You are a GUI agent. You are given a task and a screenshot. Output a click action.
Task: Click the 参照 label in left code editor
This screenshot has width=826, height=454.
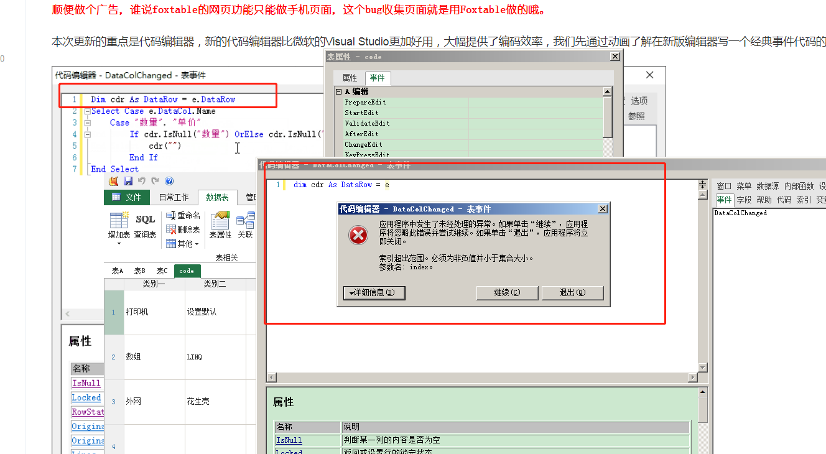636,116
